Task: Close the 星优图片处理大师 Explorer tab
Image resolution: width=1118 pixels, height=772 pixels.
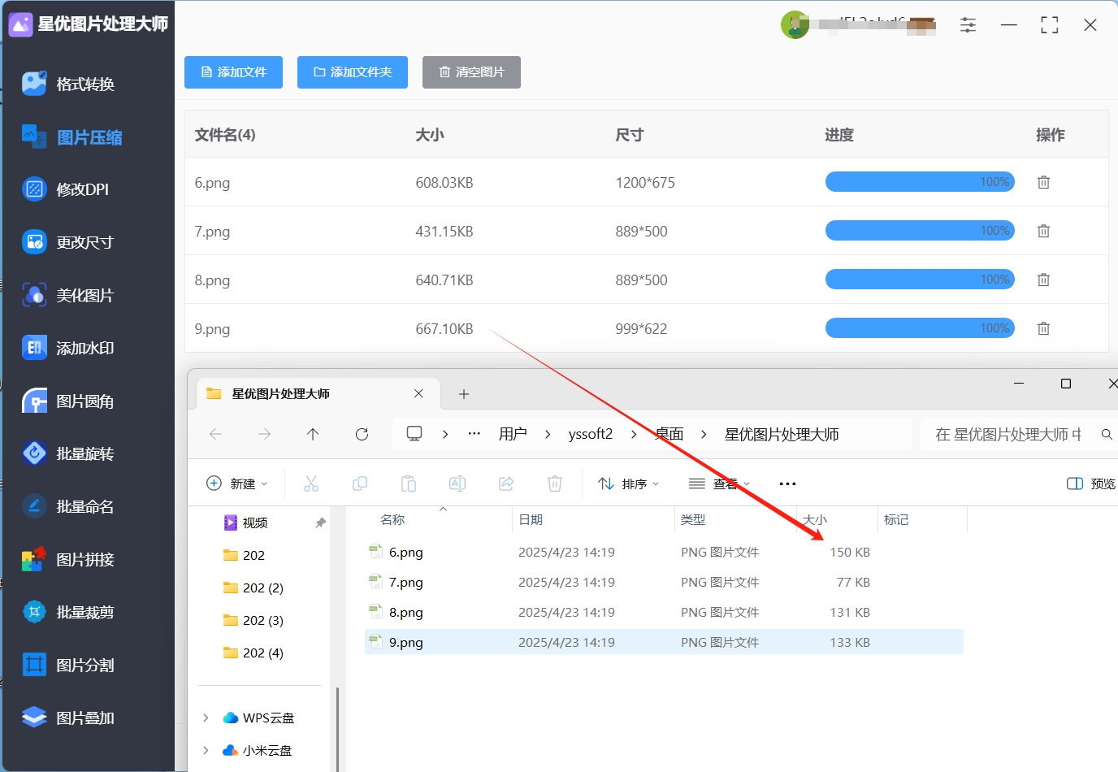Action: [418, 393]
